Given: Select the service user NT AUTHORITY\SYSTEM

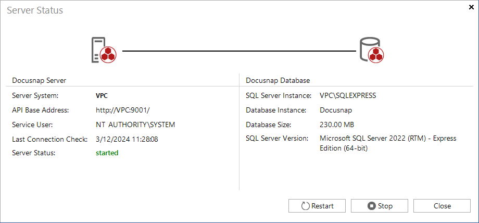Looking at the screenshot, I should click(135, 125).
